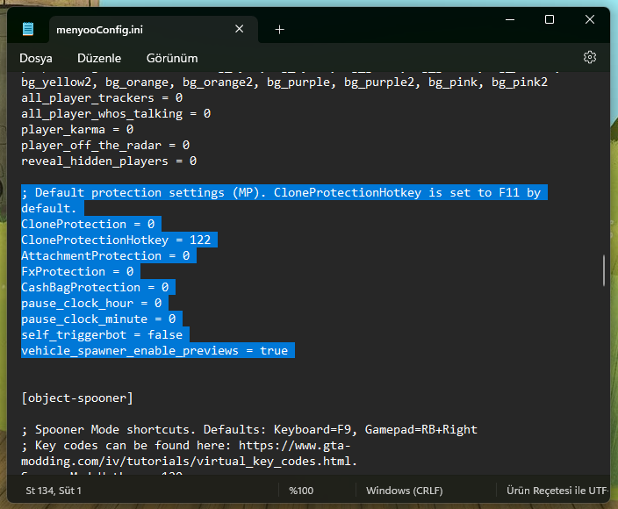Close the Notepad window
The width and height of the screenshot is (618, 509).
tap(590, 19)
